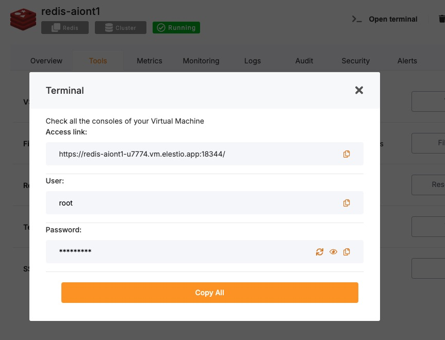Click the Cluster badge
The height and width of the screenshot is (340, 445).
121,28
